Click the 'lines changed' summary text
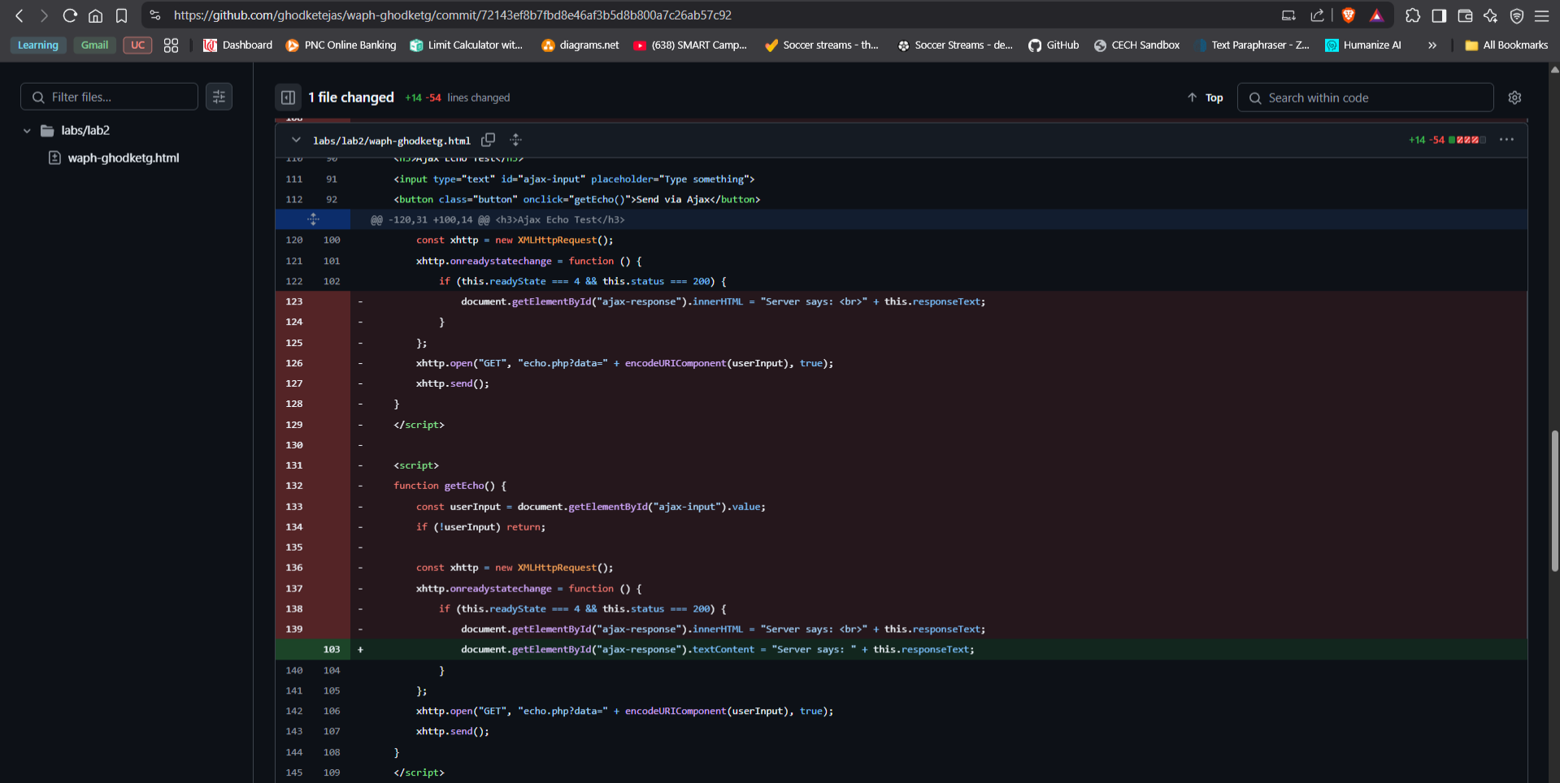 (x=479, y=97)
